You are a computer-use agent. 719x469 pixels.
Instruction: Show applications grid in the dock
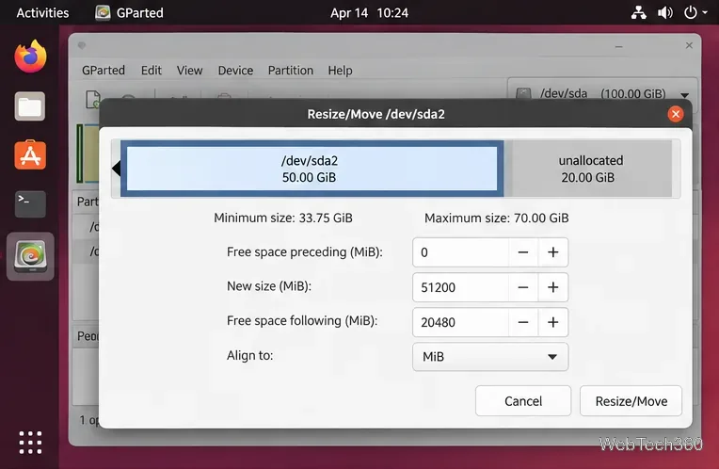point(30,443)
